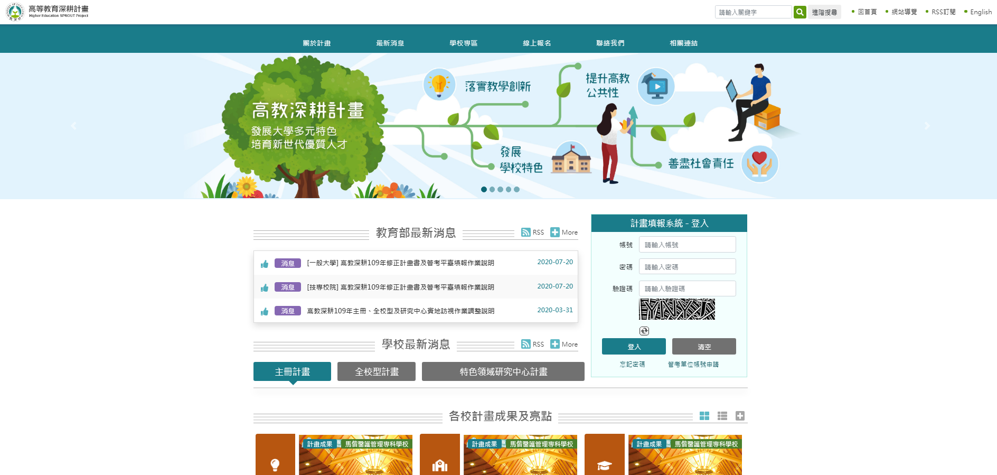997x475 pixels.
Task: Focus the 帳號 input field
Action: (687, 245)
